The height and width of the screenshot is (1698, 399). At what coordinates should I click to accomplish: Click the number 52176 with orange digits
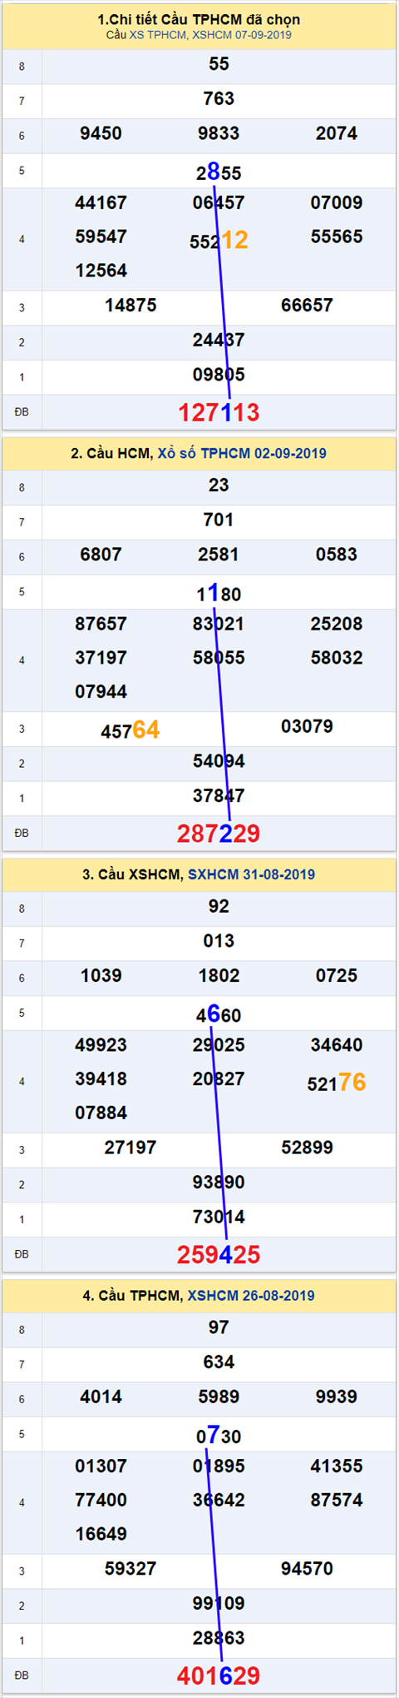[337, 1083]
